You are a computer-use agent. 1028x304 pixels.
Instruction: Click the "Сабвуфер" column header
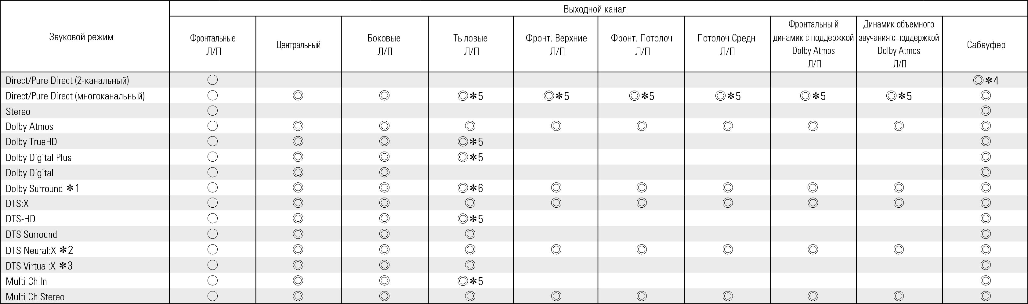click(x=986, y=45)
